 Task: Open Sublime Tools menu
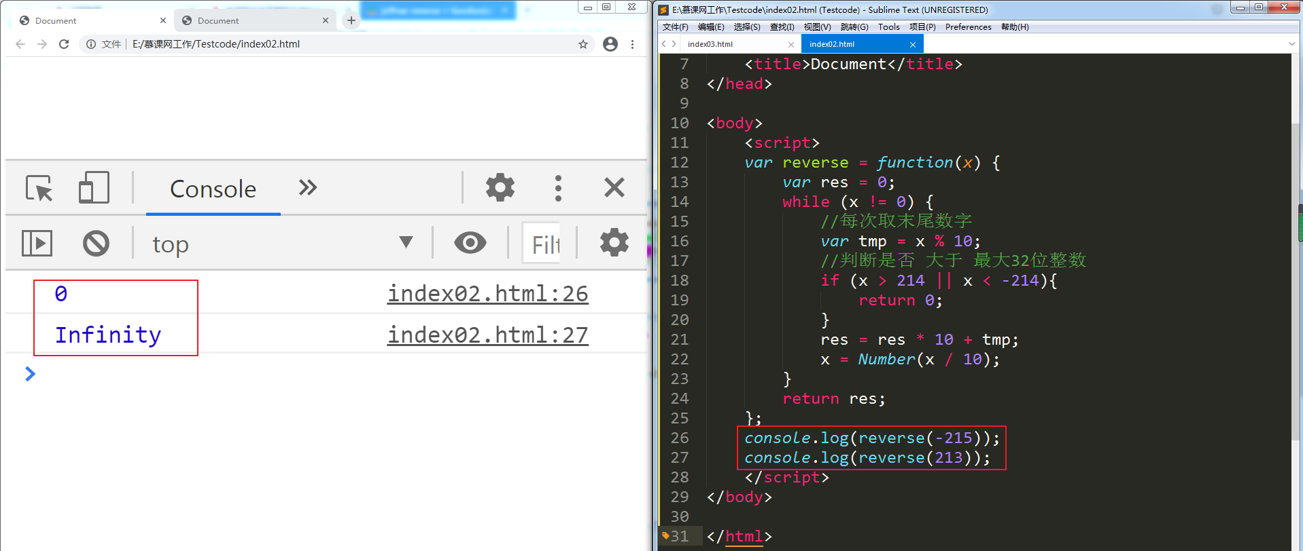(888, 27)
